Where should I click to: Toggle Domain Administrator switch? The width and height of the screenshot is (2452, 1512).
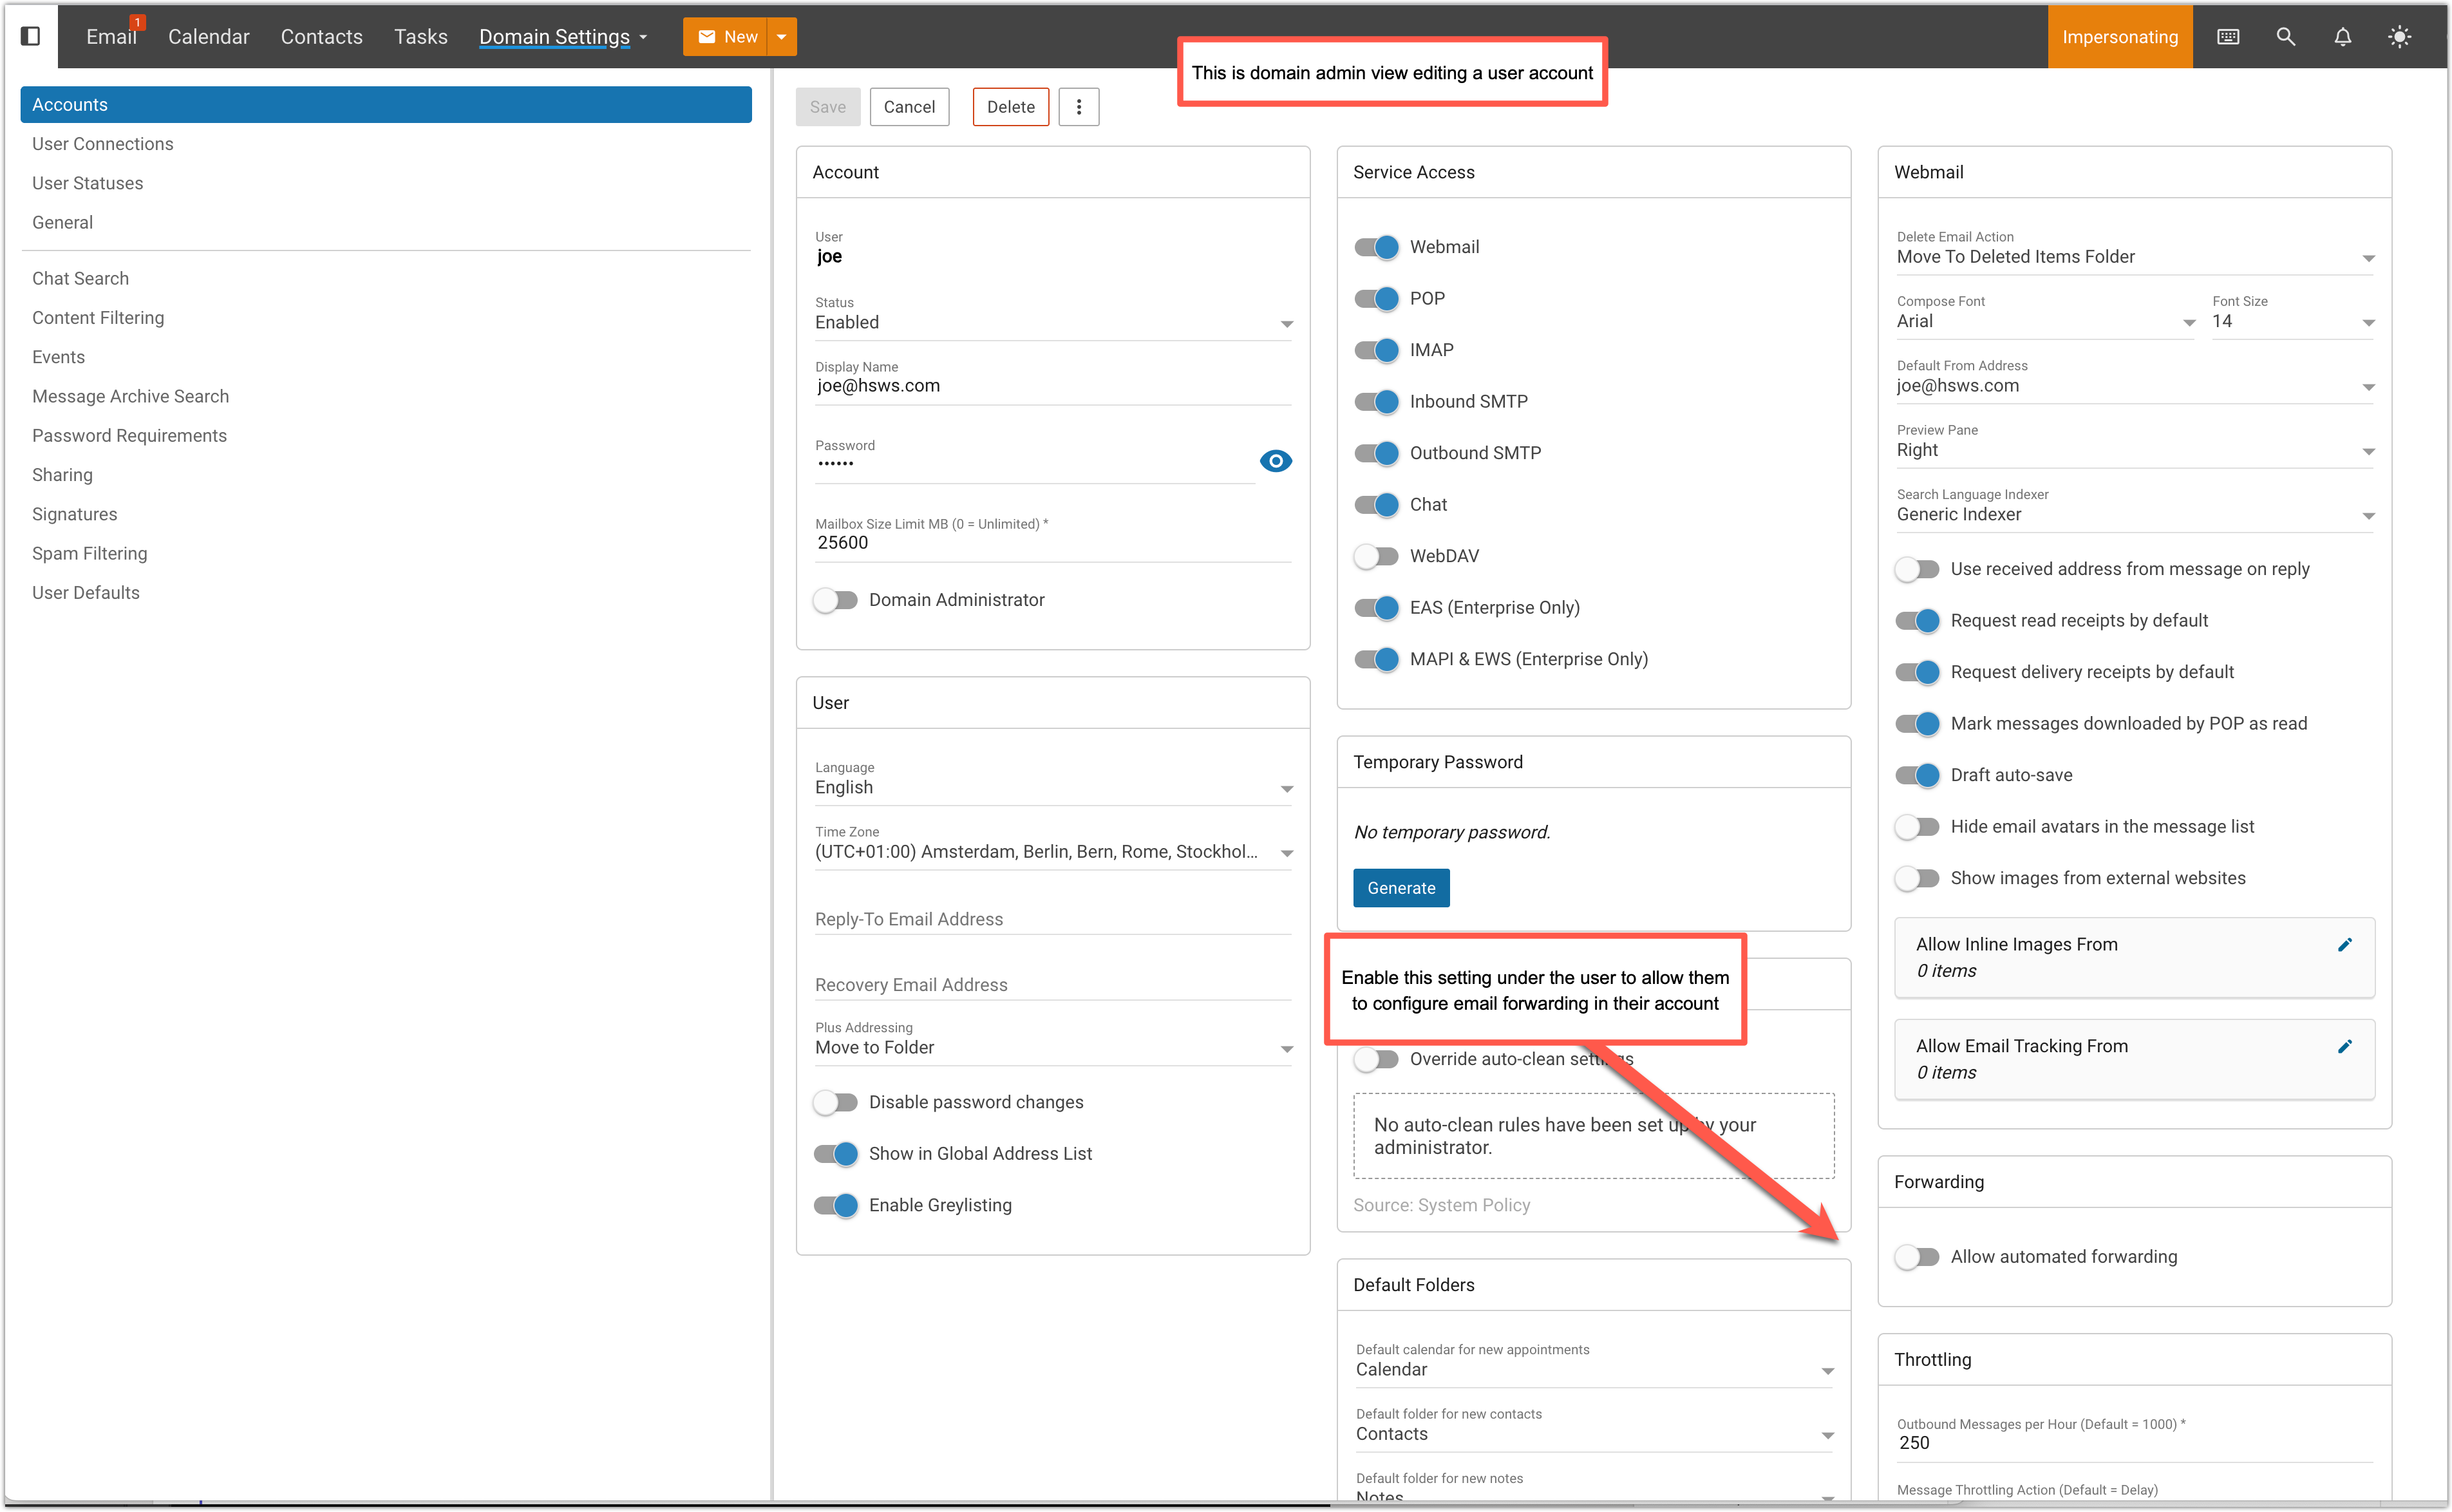click(836, 600)
